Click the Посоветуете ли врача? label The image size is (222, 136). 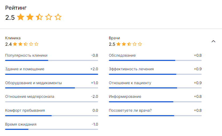[x=130, y=110]
